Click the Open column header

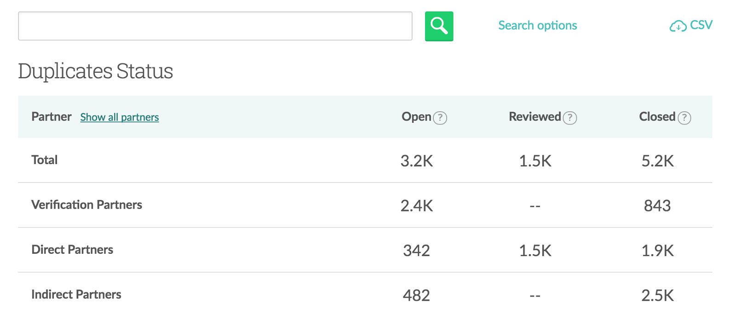pos(416,117)
